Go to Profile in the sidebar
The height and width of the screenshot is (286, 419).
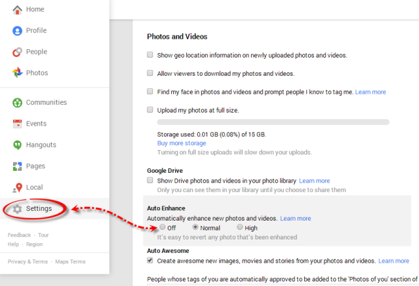click(36, 30)
